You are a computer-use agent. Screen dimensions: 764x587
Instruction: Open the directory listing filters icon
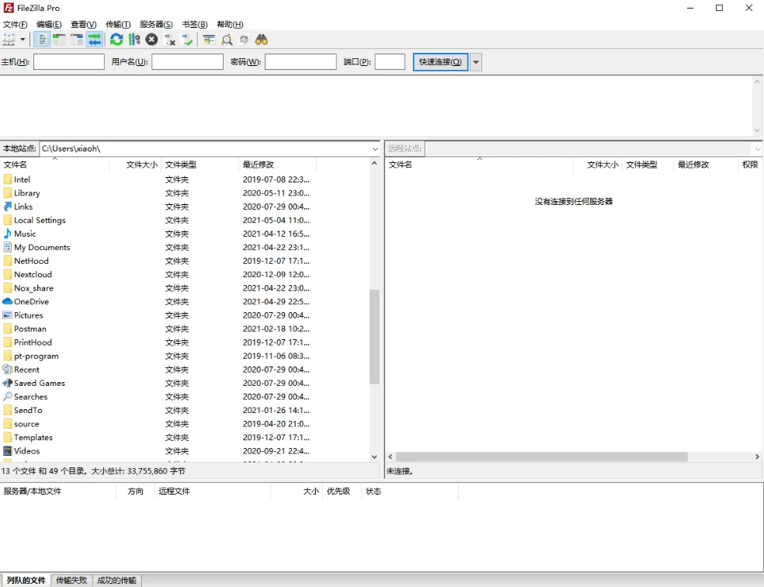tap(209, 40)
